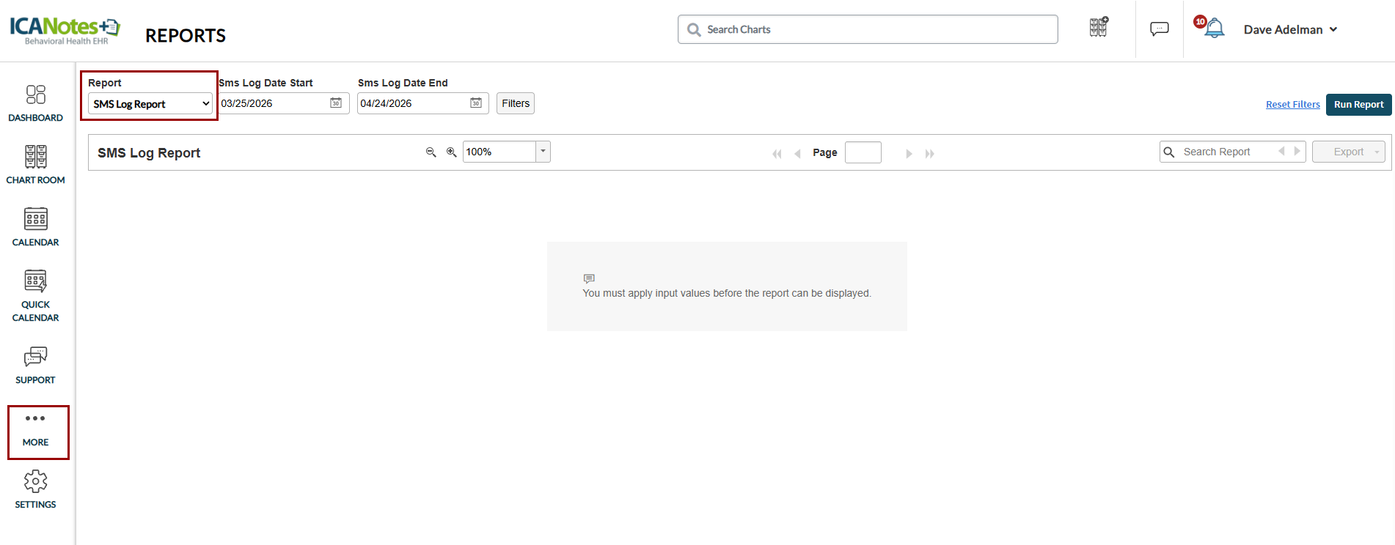The width and height of the screenshot is (1395, 545).
Task: Open the Calendar sidebar icon
Action: [35, 226]
